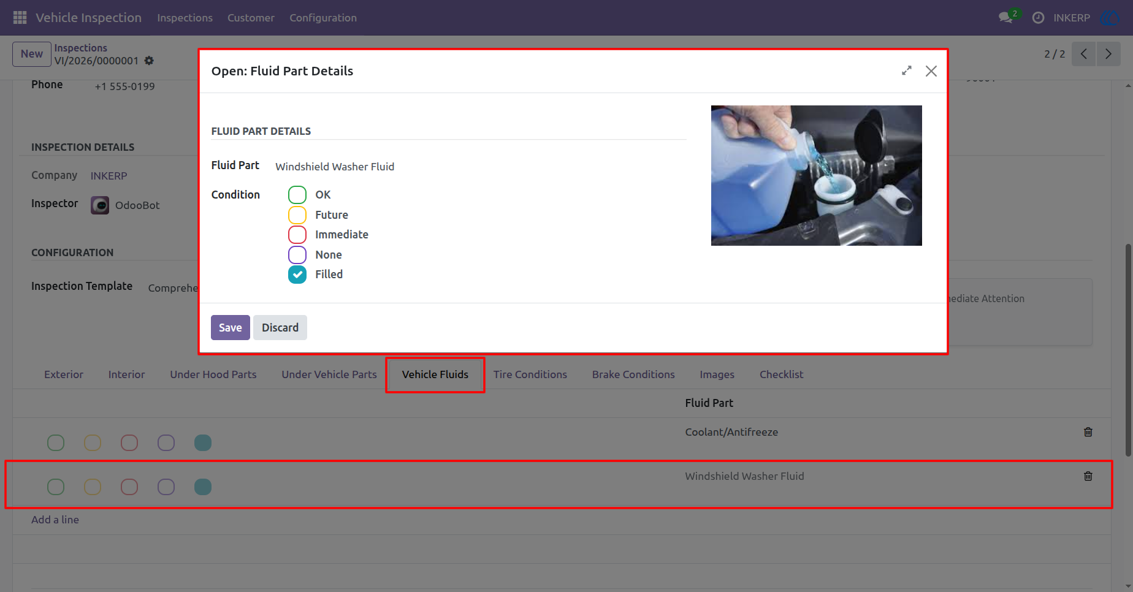Close the Fluid Part Details dialog

point(931,71)
